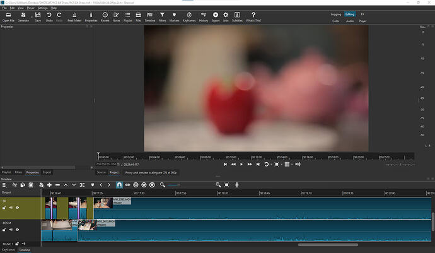This screenshot has height=253, width=435.
Task: Zoom timeline to fit
Action: click(x=227, y=185)
